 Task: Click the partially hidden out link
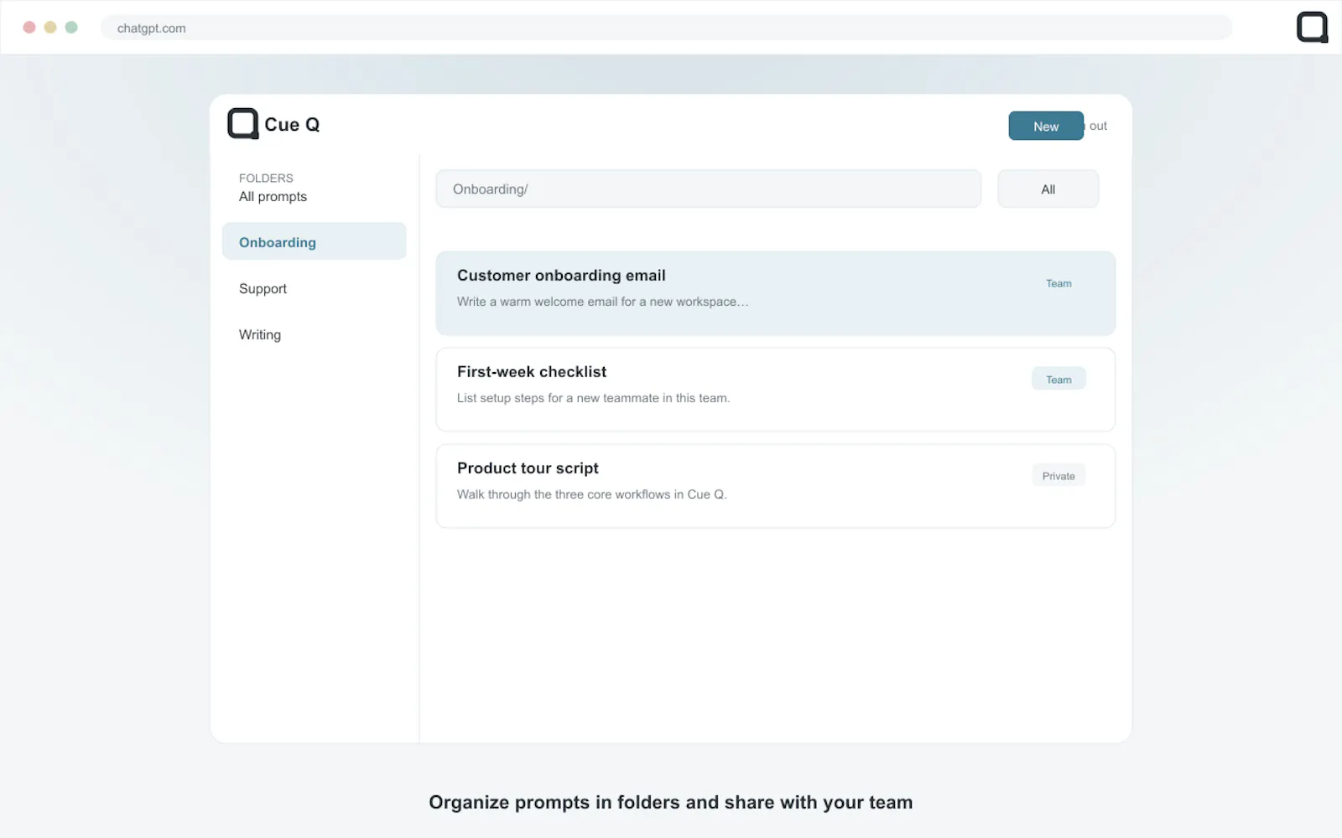pyautogui.click(x=1097, y=126)
